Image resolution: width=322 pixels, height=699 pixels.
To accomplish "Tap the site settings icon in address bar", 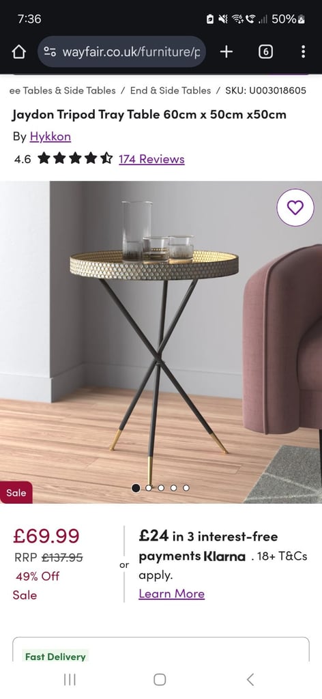I will (50, 52).
